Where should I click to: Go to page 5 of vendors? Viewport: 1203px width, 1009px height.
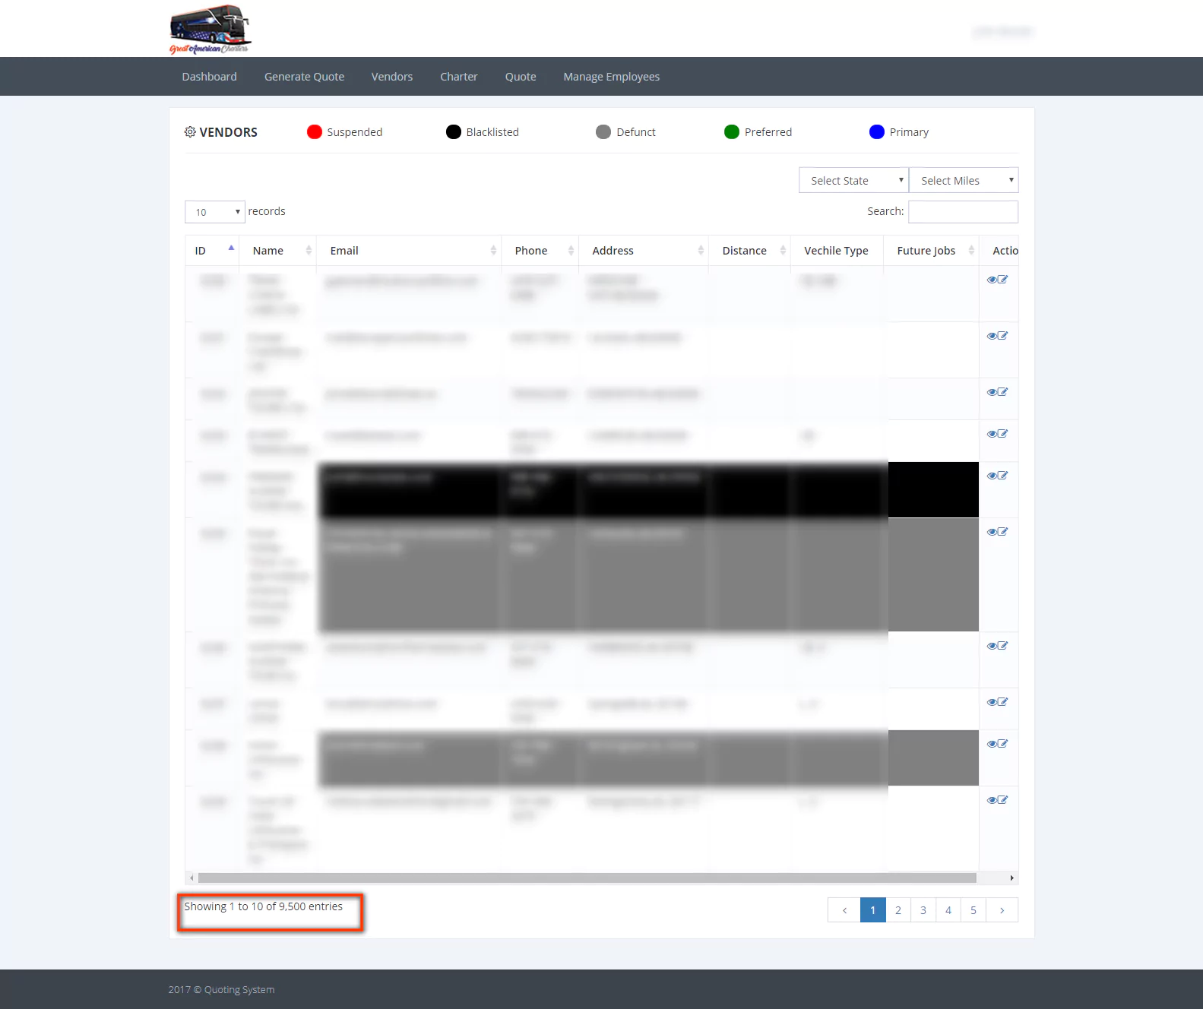tap(973, 910)
